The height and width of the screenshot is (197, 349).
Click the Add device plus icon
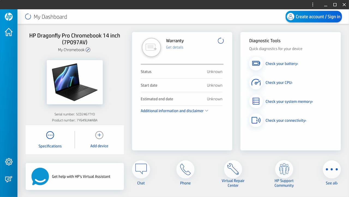point(99,135)
